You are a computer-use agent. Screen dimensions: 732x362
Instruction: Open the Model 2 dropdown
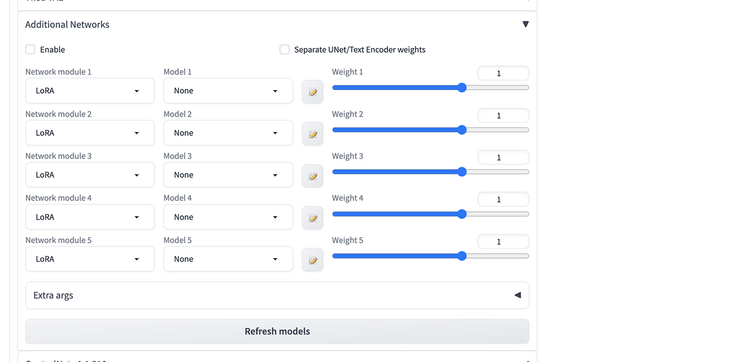click(x=228, y=133)
